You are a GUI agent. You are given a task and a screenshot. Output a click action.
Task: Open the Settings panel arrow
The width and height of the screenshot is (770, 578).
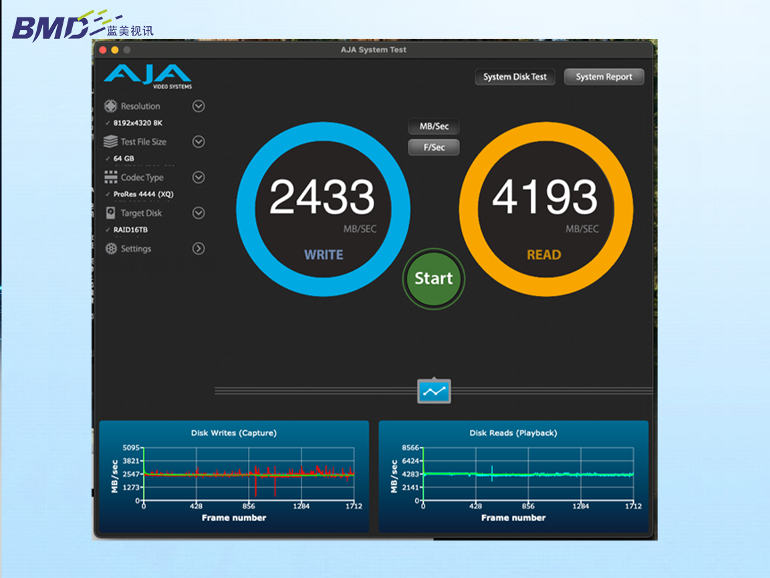[x=199, y=249]
